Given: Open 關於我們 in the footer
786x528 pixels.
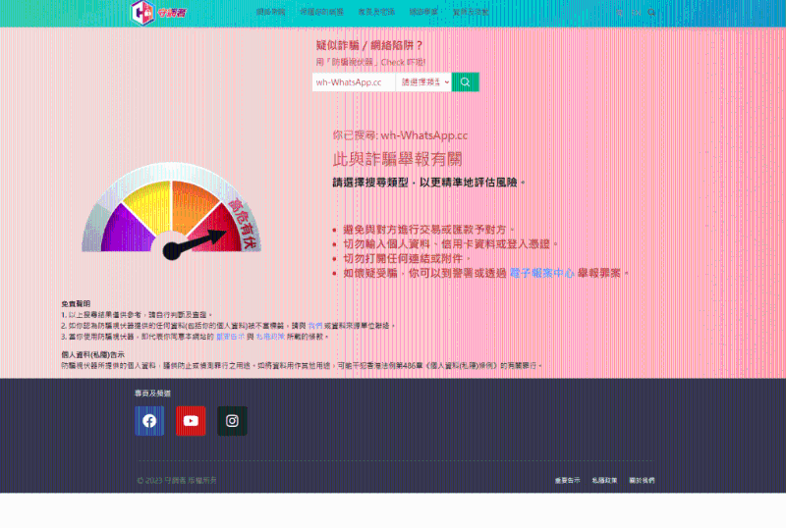Looking at the screenshot, I should [642, 481].
